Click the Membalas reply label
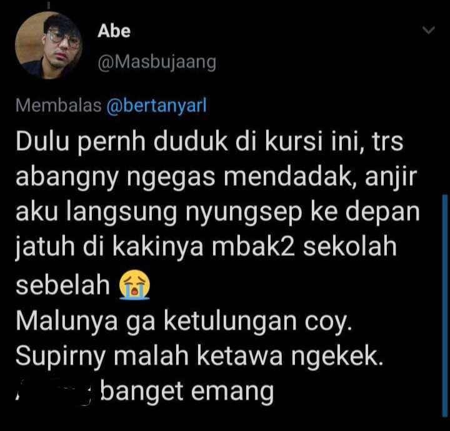Screen dimensions: 450x431 pyautogui.click(x=59, y=105)
